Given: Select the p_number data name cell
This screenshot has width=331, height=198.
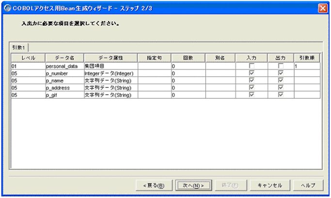Looking at the screenshot, I should 64,73.
